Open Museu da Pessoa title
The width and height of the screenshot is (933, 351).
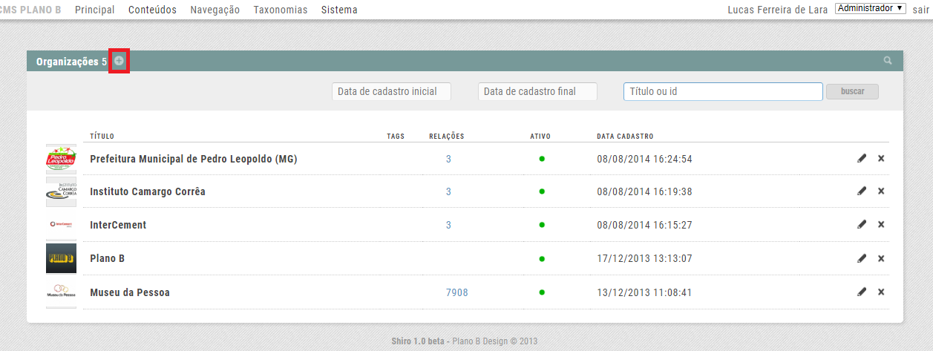[x=130, y=292]
